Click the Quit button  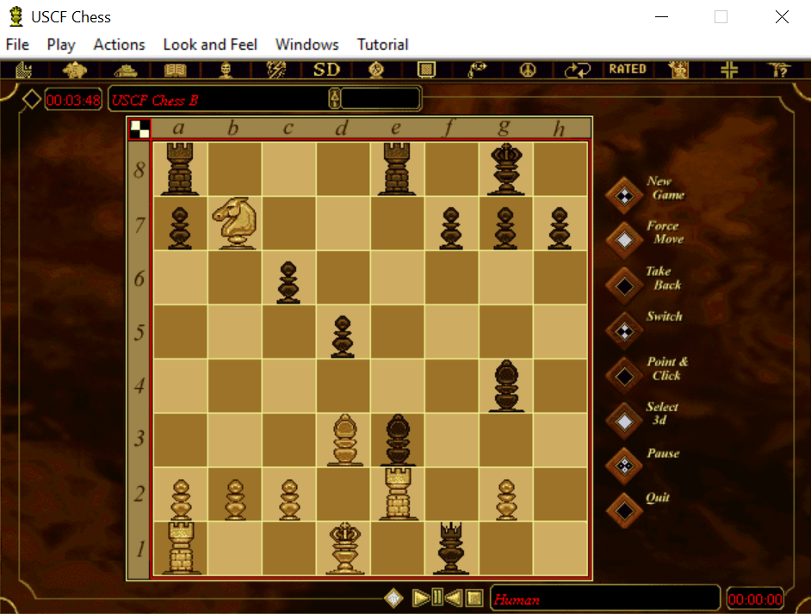click(x=624, y=511)
